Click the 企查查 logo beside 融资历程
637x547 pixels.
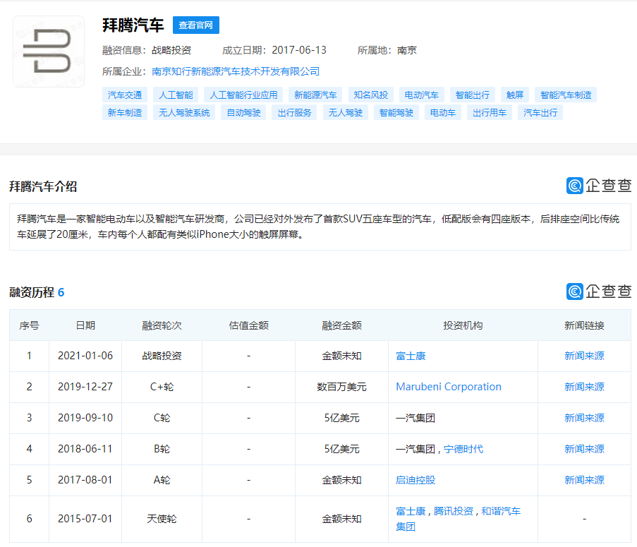pos(599,291)
